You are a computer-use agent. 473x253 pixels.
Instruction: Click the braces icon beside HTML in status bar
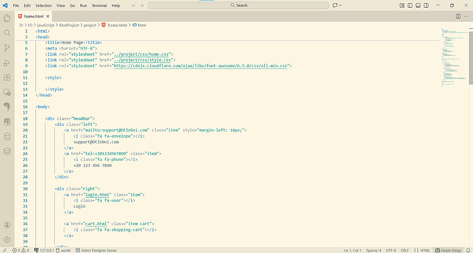[x=416, y=250]
